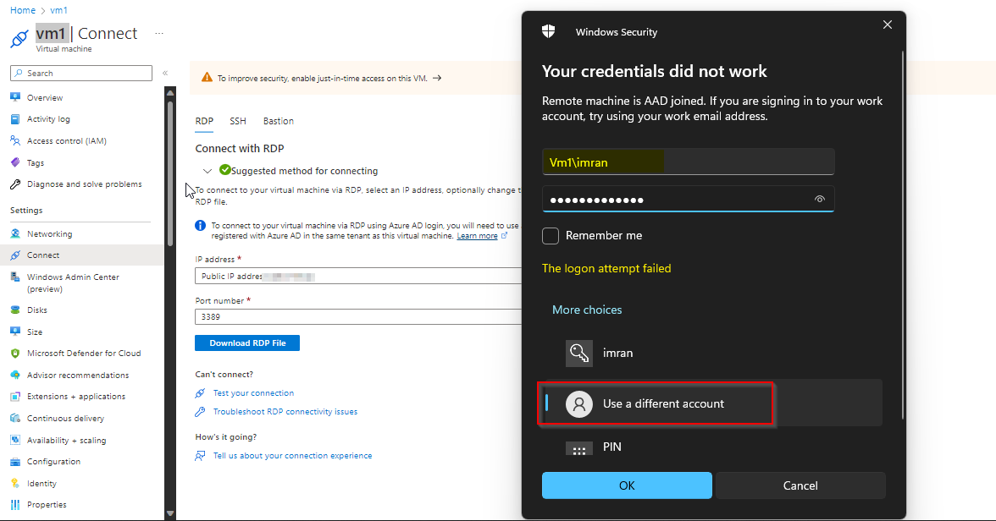Collapse Suggested method for connecting section
Viewport: 996px width, 521px height.
[x=207, y=172]
